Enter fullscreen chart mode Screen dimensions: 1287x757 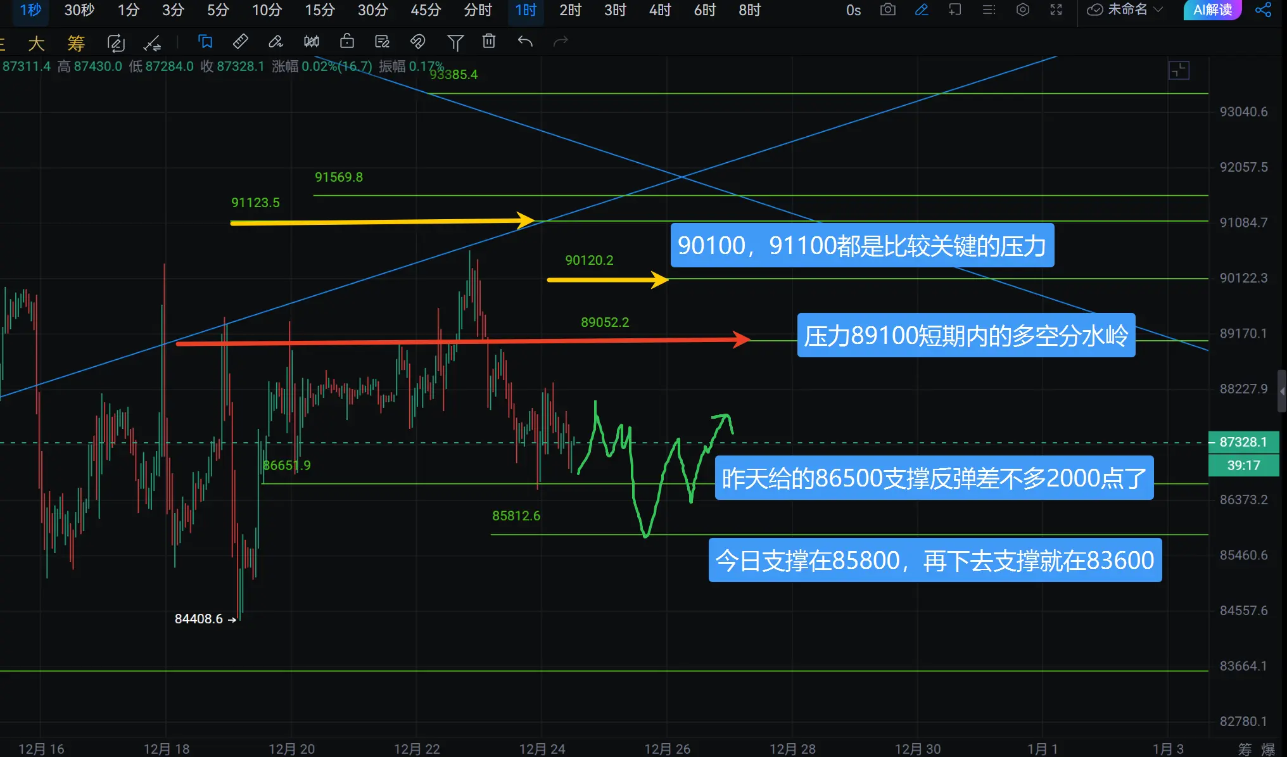[1056, 10]
